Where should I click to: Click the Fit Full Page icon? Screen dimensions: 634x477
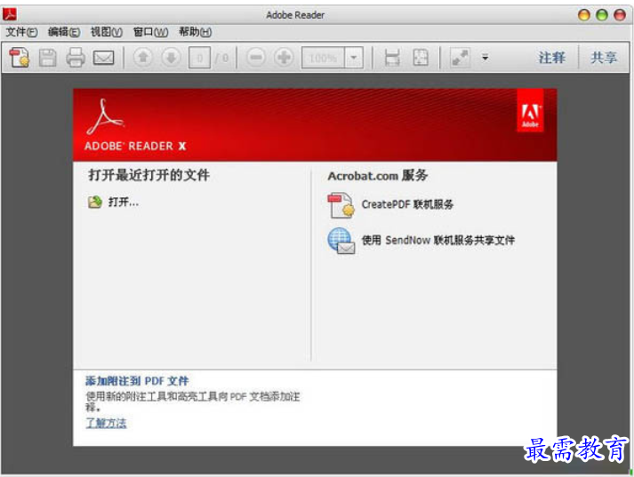(421, 58)
